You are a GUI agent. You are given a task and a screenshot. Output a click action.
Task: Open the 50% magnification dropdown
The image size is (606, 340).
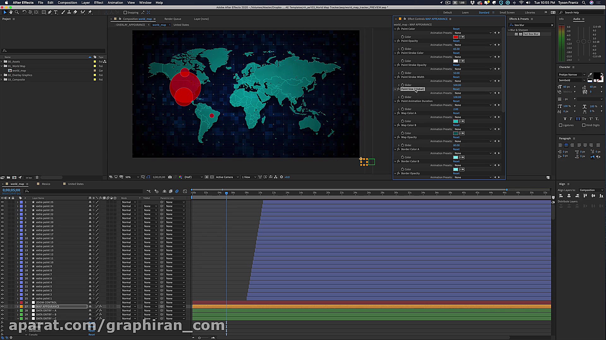132,177
